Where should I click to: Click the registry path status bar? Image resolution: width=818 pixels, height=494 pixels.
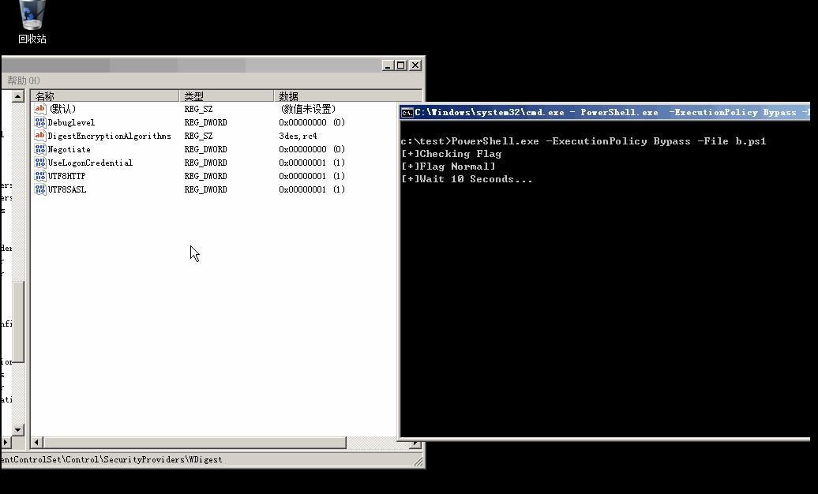(x=208, y=459)
